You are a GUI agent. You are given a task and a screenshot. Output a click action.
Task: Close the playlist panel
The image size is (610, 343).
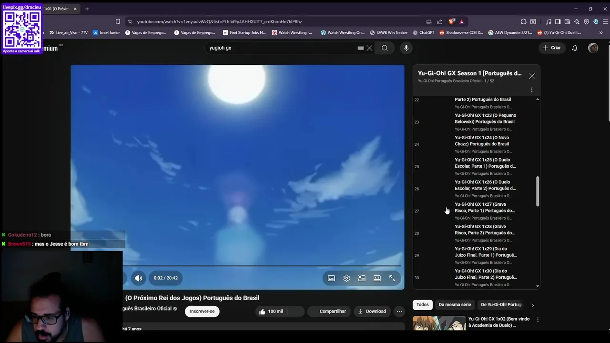pos(532,76)
